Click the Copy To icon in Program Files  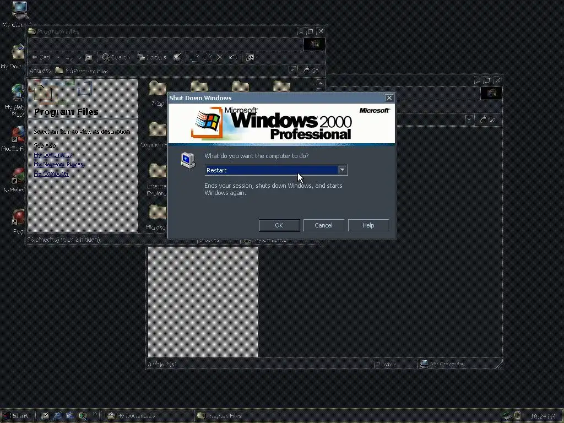208,57
